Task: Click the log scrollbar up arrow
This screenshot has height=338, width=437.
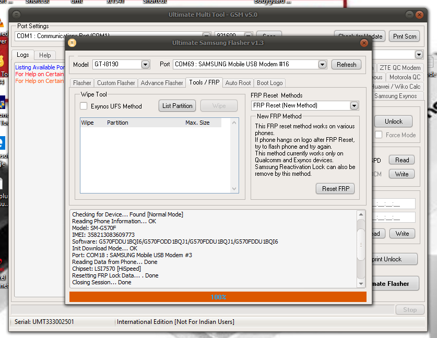Action: [x=361, y=214]
